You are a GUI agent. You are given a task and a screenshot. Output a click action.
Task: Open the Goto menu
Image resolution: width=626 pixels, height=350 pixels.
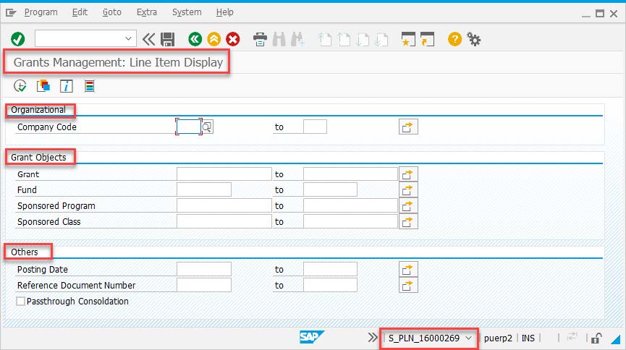pyautogui.click(x=111, y=12)
